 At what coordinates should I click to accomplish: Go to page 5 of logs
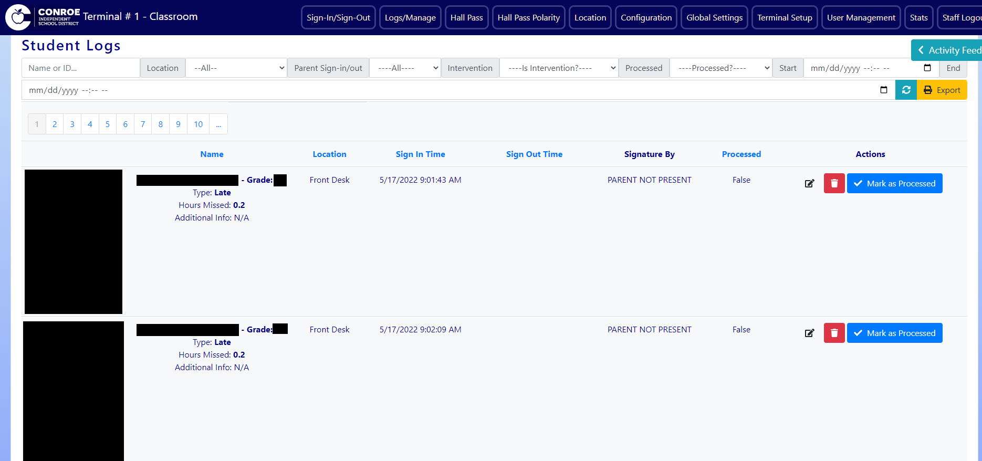point(108,124)
